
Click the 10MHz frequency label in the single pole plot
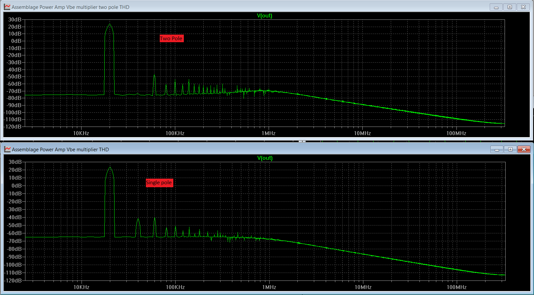(363, 287)
